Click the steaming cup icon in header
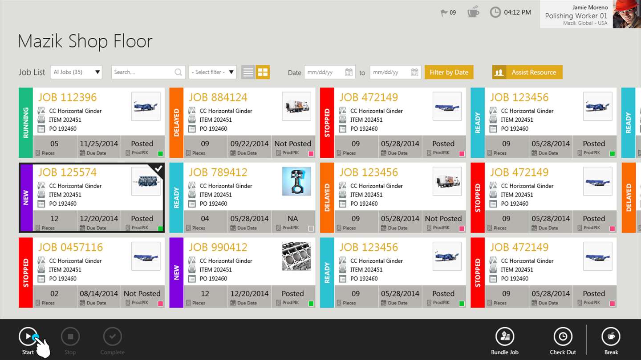 [x=473, y=12]
